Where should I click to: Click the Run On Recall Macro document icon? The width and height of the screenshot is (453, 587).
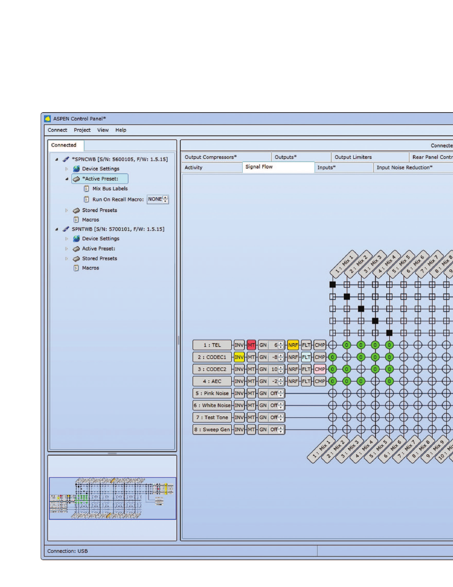tap(86, 200)
